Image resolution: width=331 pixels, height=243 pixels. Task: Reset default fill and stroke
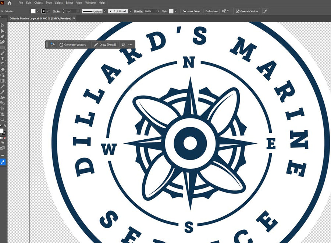1,126
